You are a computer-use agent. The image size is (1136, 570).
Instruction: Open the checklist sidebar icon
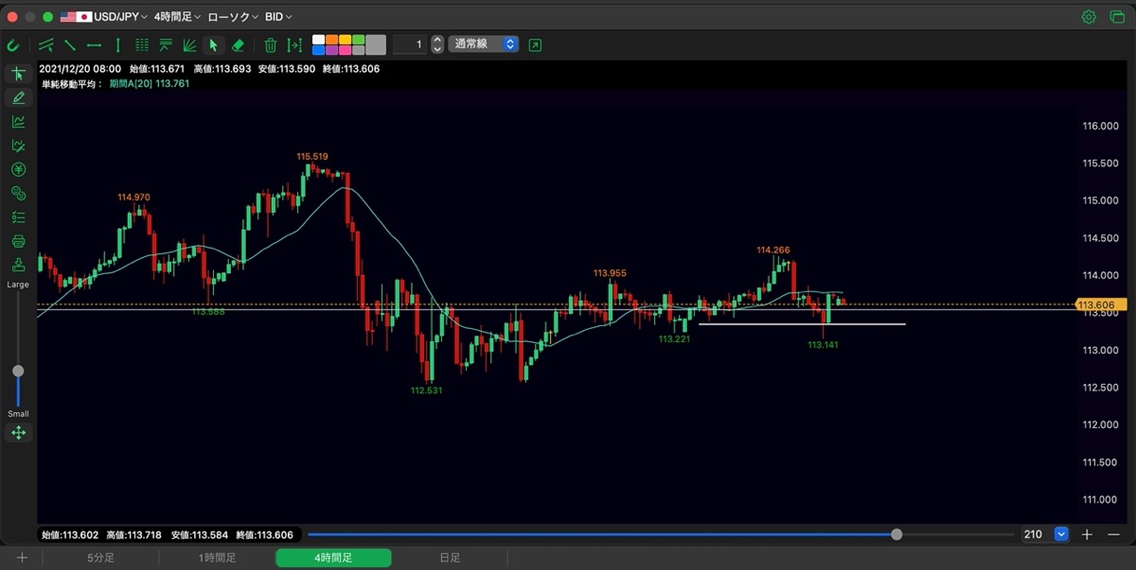18,217
